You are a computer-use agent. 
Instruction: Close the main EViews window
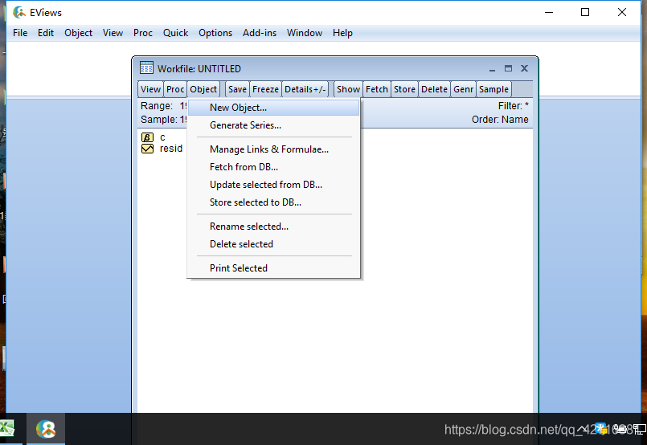click(x=622, y=12)
